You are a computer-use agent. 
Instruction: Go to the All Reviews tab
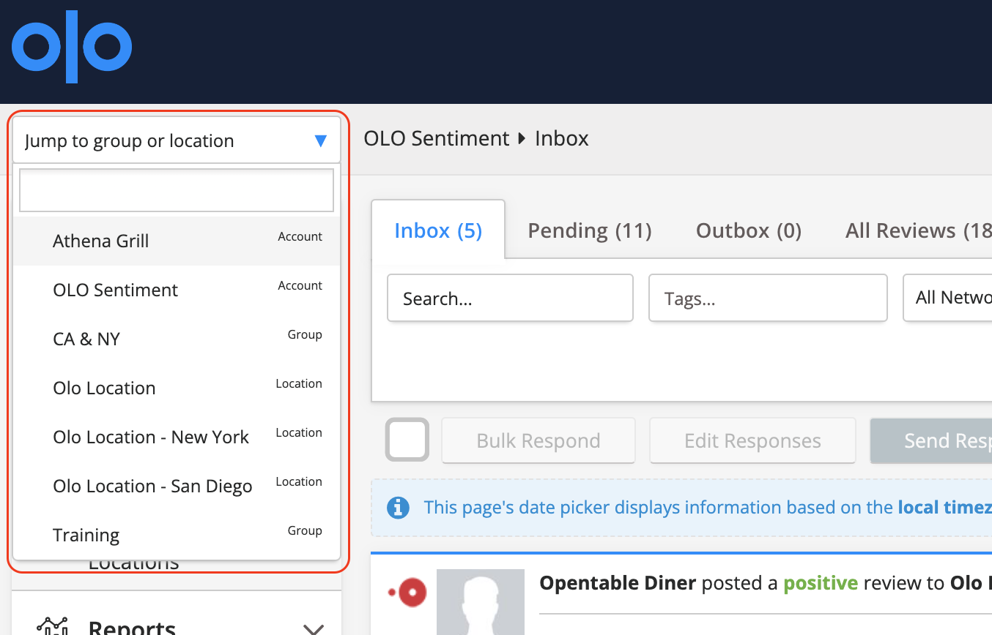coord(918,230)
